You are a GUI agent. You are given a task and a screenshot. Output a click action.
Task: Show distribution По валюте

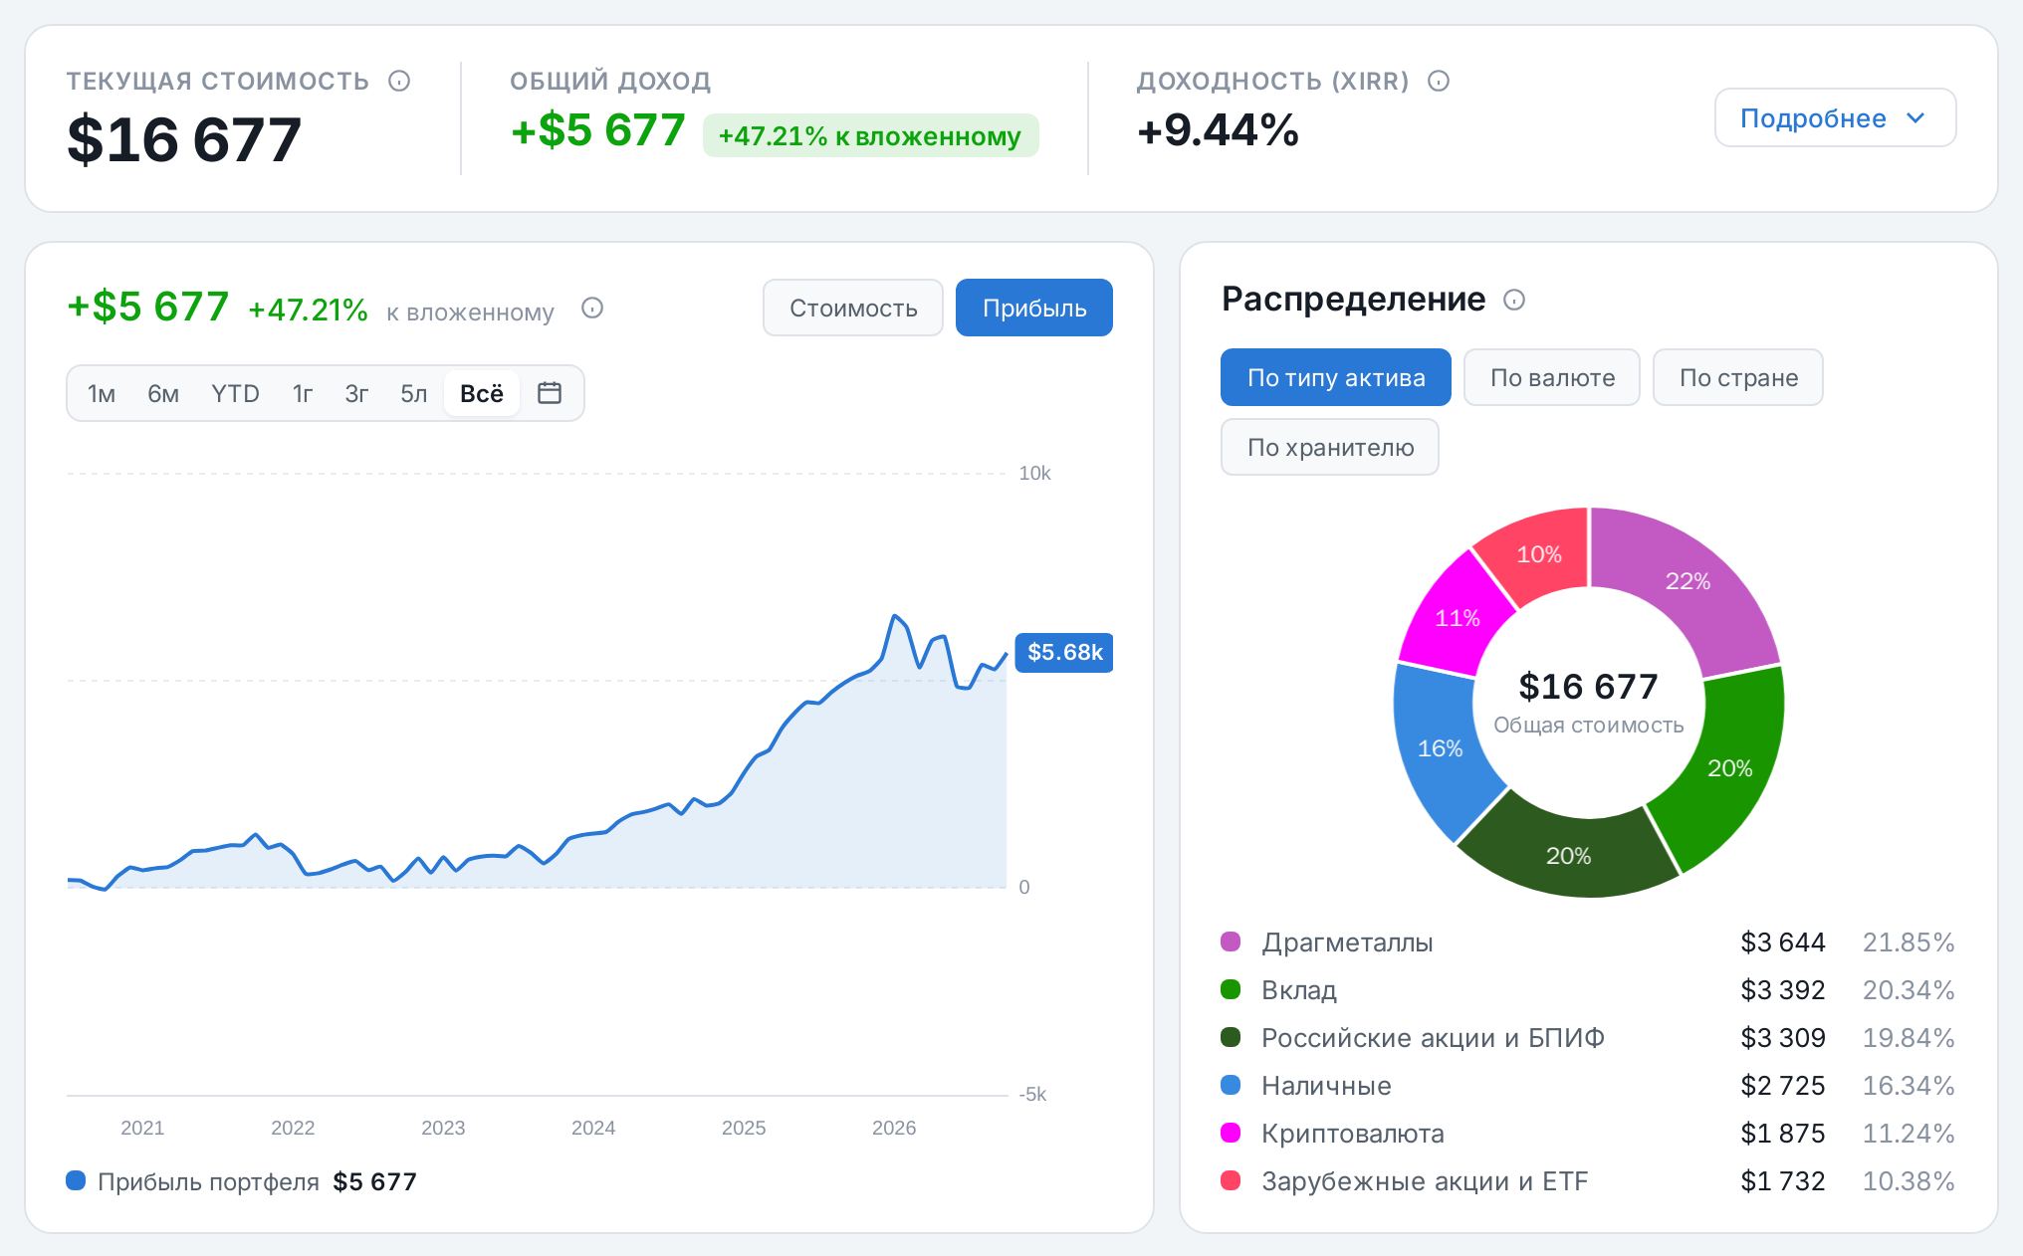click(1552, 377)
